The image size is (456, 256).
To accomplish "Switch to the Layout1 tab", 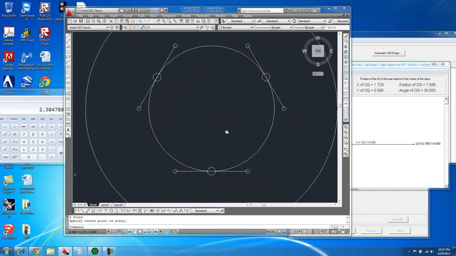I will pyautogui.click(x=105, y=205).
